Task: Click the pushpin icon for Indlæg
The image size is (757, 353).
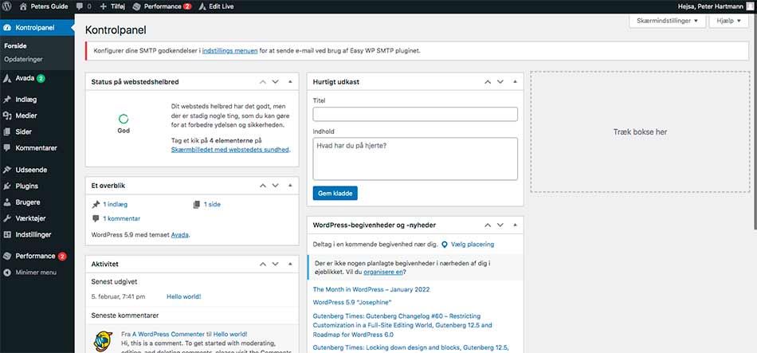Action: [6, 100]
